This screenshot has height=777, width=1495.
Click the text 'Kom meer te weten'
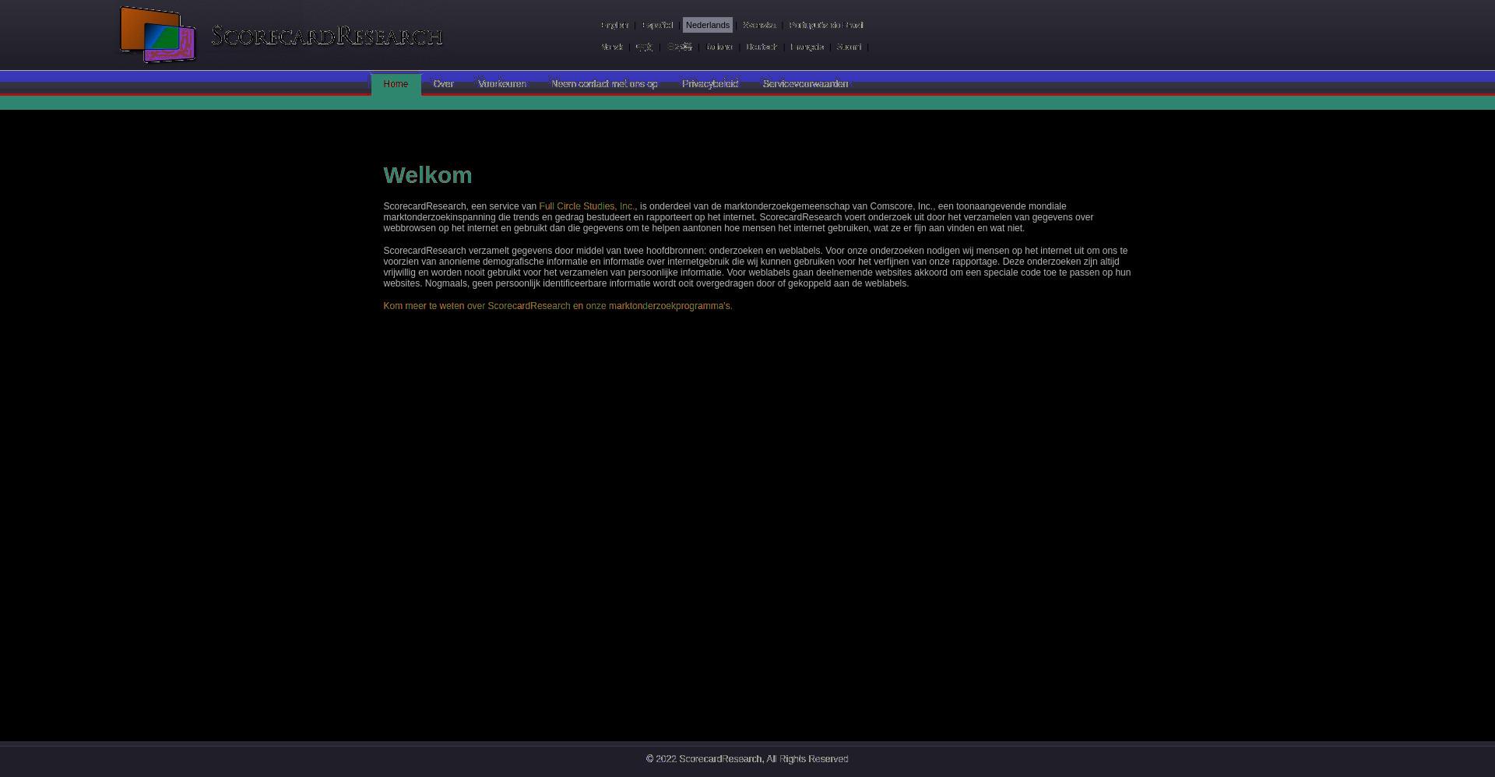point(424,306)
